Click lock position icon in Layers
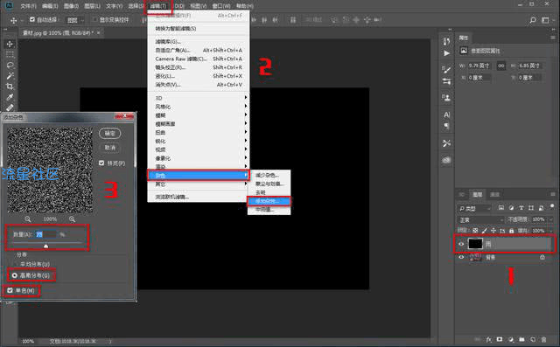This screenshot has width=560, height=347. pos(493,231)
